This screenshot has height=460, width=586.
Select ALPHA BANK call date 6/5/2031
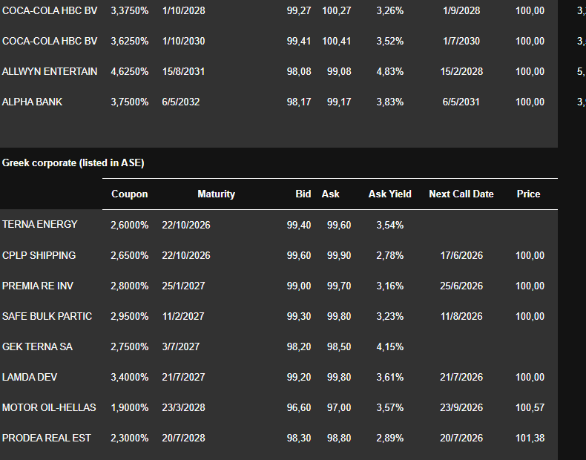(461, 102)
